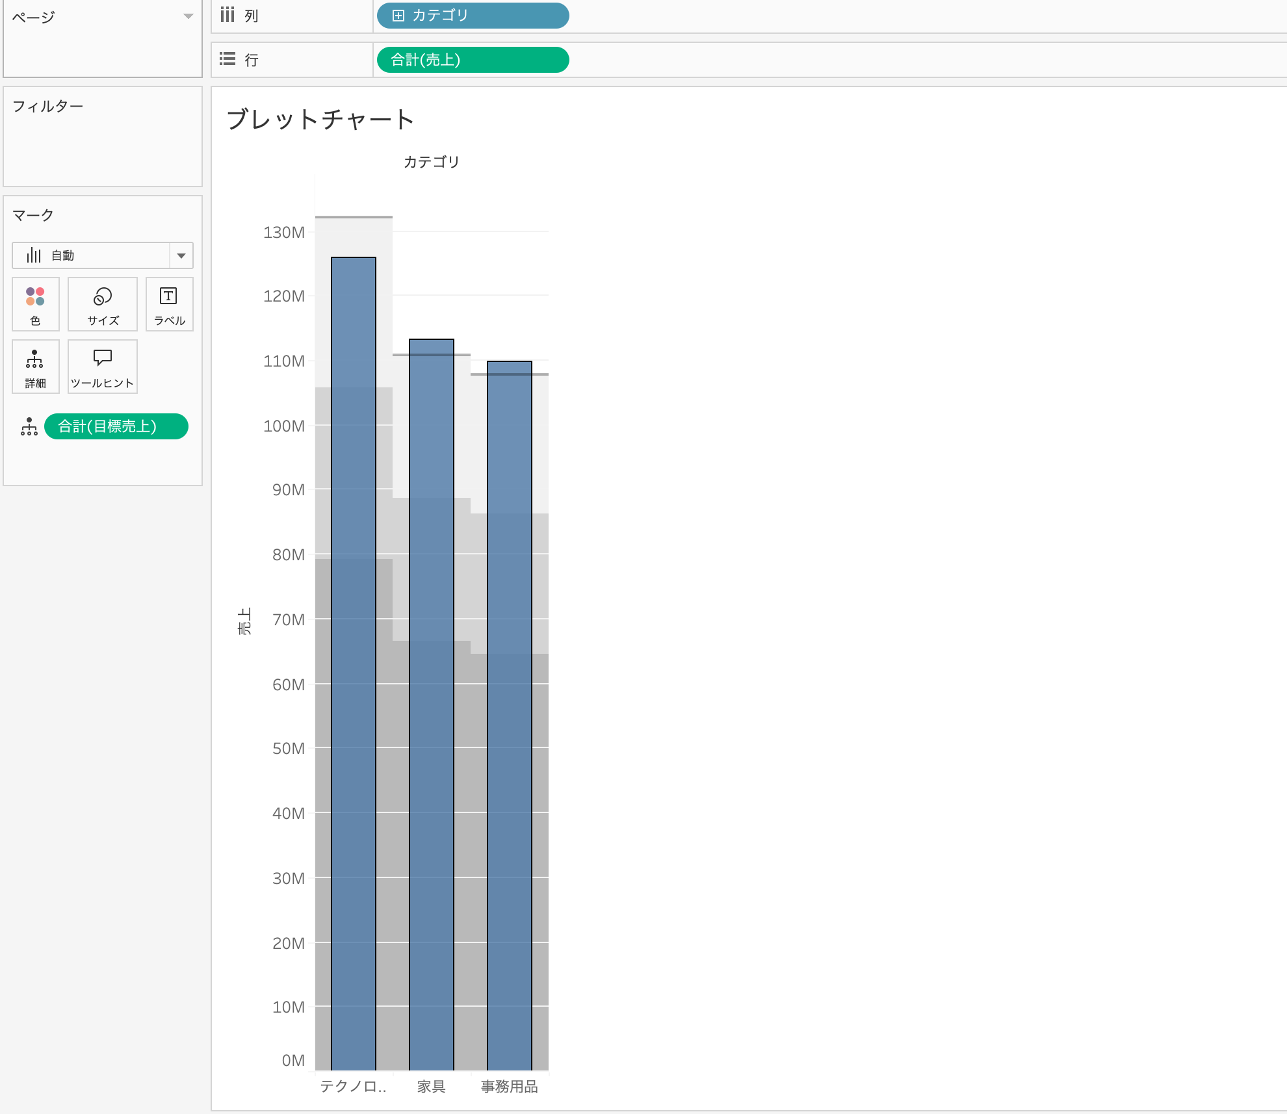Open the ページ shelf dropdown arrow
The image size is (1287, 1114).
pos(188,16)
